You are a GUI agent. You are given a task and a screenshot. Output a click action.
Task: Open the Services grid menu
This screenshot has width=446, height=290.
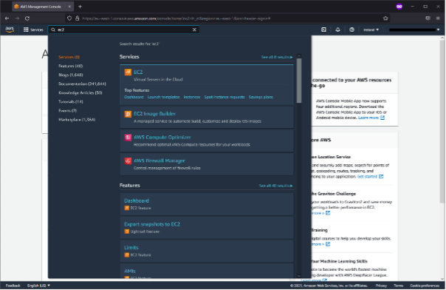[33, 30]
